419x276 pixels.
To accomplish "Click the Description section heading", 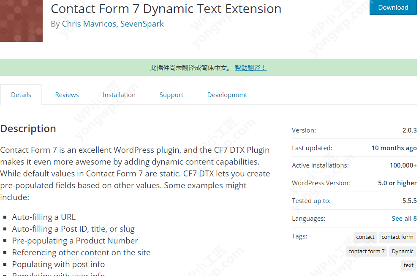I will coord(28,129).
